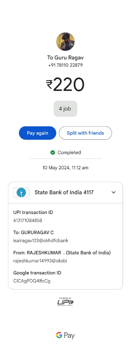Click the Completed status text
The image size is (131, 345).
[x=69, y=153]
